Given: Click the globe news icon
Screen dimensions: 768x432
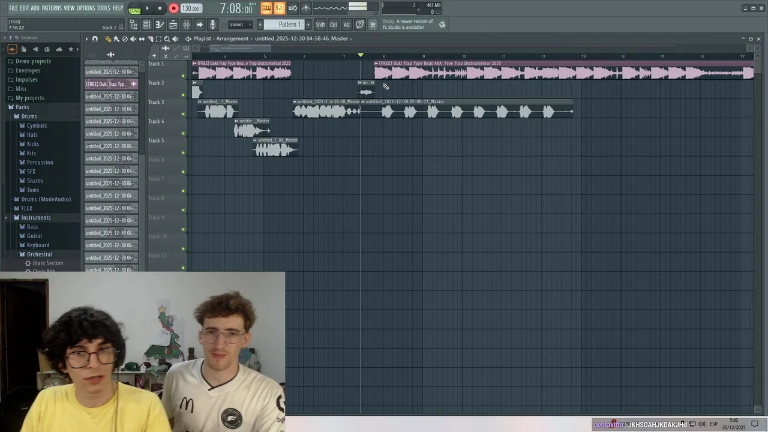Looking at the screenshot, I should (442, 25).
